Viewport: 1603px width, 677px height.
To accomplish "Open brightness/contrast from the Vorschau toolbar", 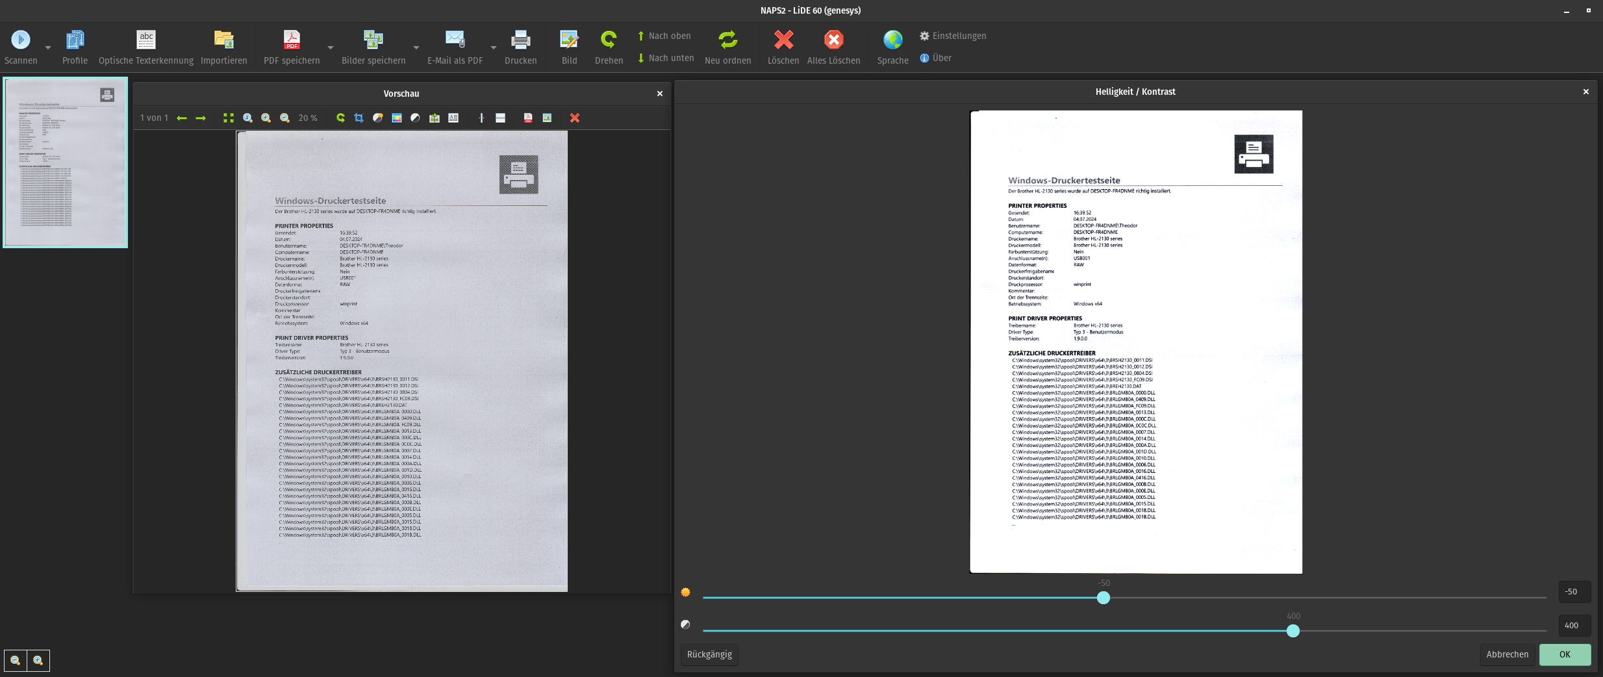I will pyautogui.click(x=378, y=118).
